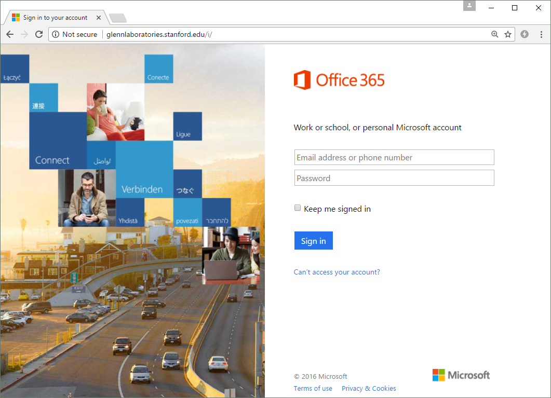The height and width of the screenshot is (398, 551).
Task: Enable Keep me signed in checkbox
Action: 298,208
